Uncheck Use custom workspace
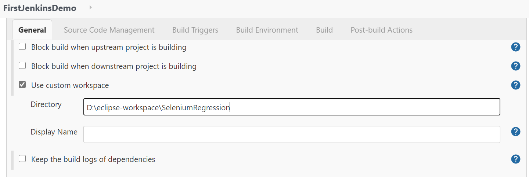This screenshot has width=529, height=177. 22,85
